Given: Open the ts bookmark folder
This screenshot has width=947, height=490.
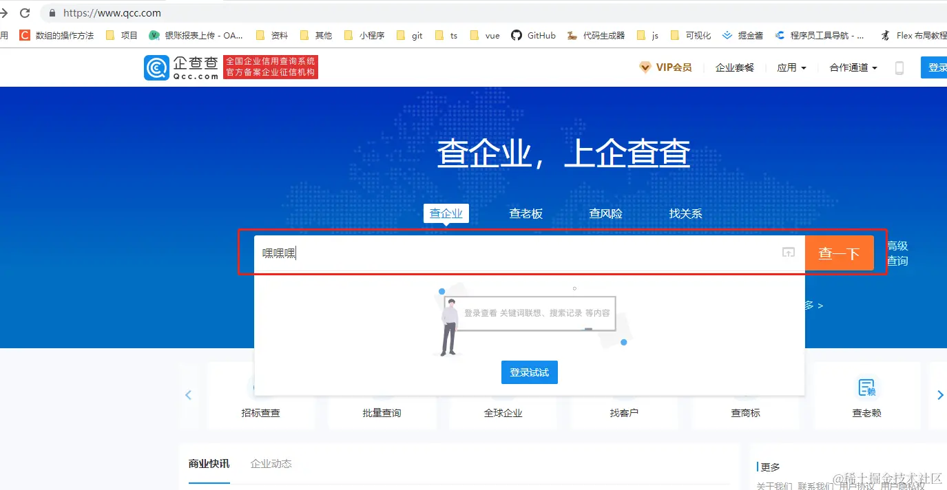Looking at the screenshot, I should 446,35.
